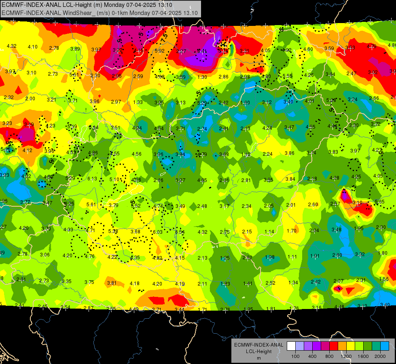396x364 pixels.
Task: Click the 7.5 wind shear contour label
Action: click(x=164, y=38)
